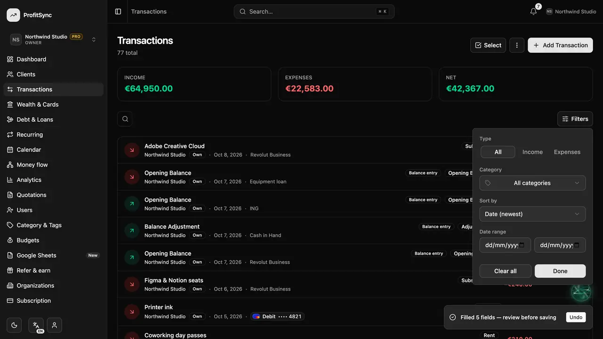Toggle the Filters panel button
Screen dimensions: 603x339
575,119
